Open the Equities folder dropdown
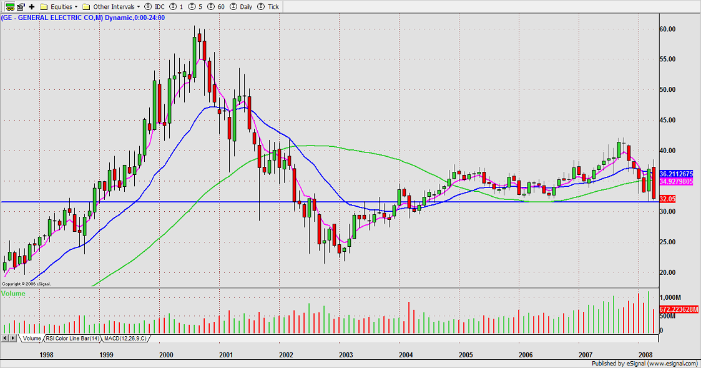Image resolution: width=701 pixels, height=368 pixels. [59, 7]
